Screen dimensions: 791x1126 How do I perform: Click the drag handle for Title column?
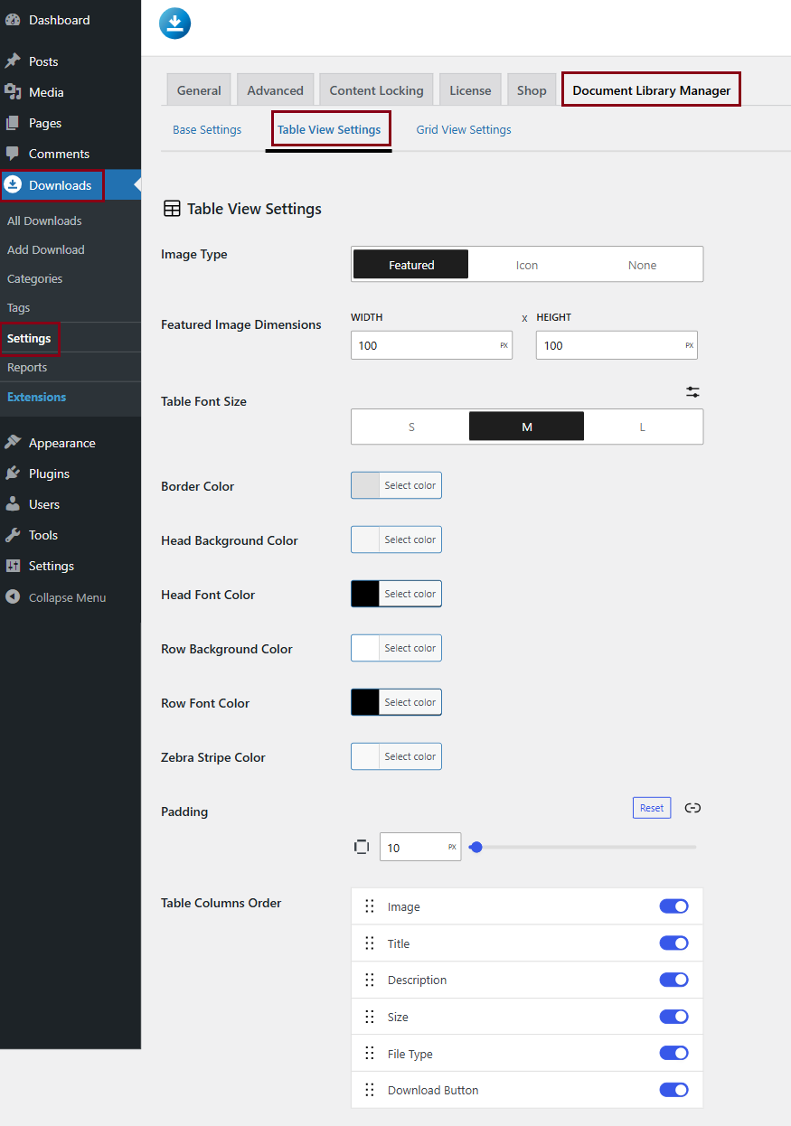(369, 943)
